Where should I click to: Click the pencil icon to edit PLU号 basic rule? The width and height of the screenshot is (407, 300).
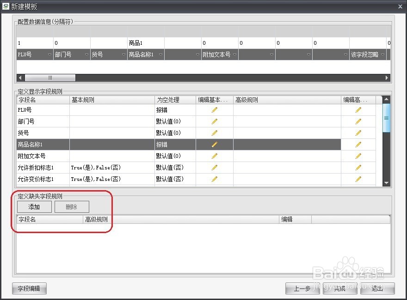[x=214, y=110]
